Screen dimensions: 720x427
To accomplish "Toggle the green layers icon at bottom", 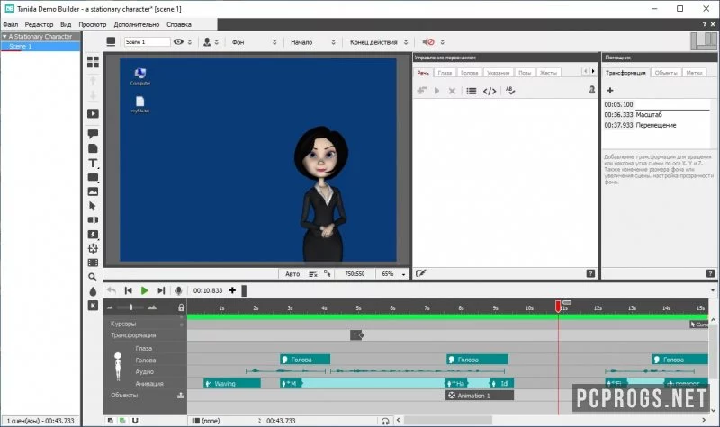I will click(122, 420).
